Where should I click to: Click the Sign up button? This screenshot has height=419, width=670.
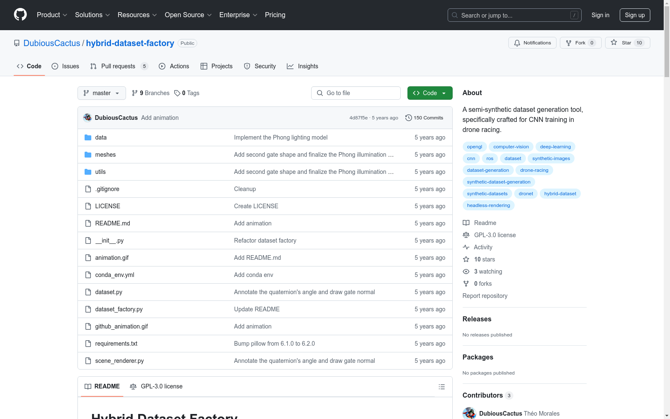click(635, 15)
